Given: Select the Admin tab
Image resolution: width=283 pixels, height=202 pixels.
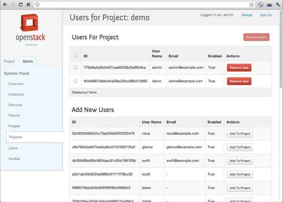Looking at the screenshot, I should 28,61.
